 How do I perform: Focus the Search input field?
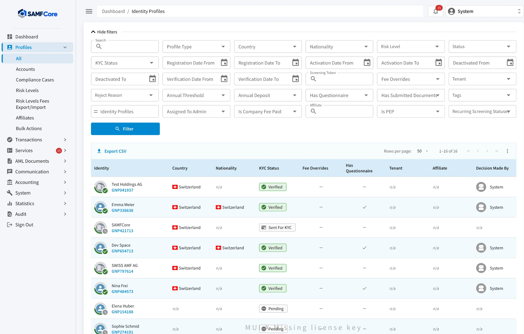pyautogui.click(x=125, y=47)
